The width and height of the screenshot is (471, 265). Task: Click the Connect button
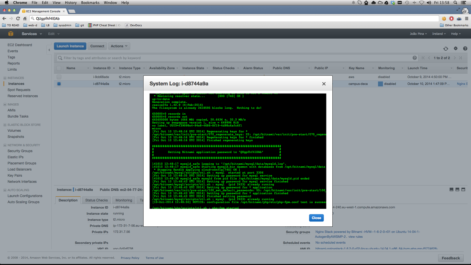tap(97, 46)
